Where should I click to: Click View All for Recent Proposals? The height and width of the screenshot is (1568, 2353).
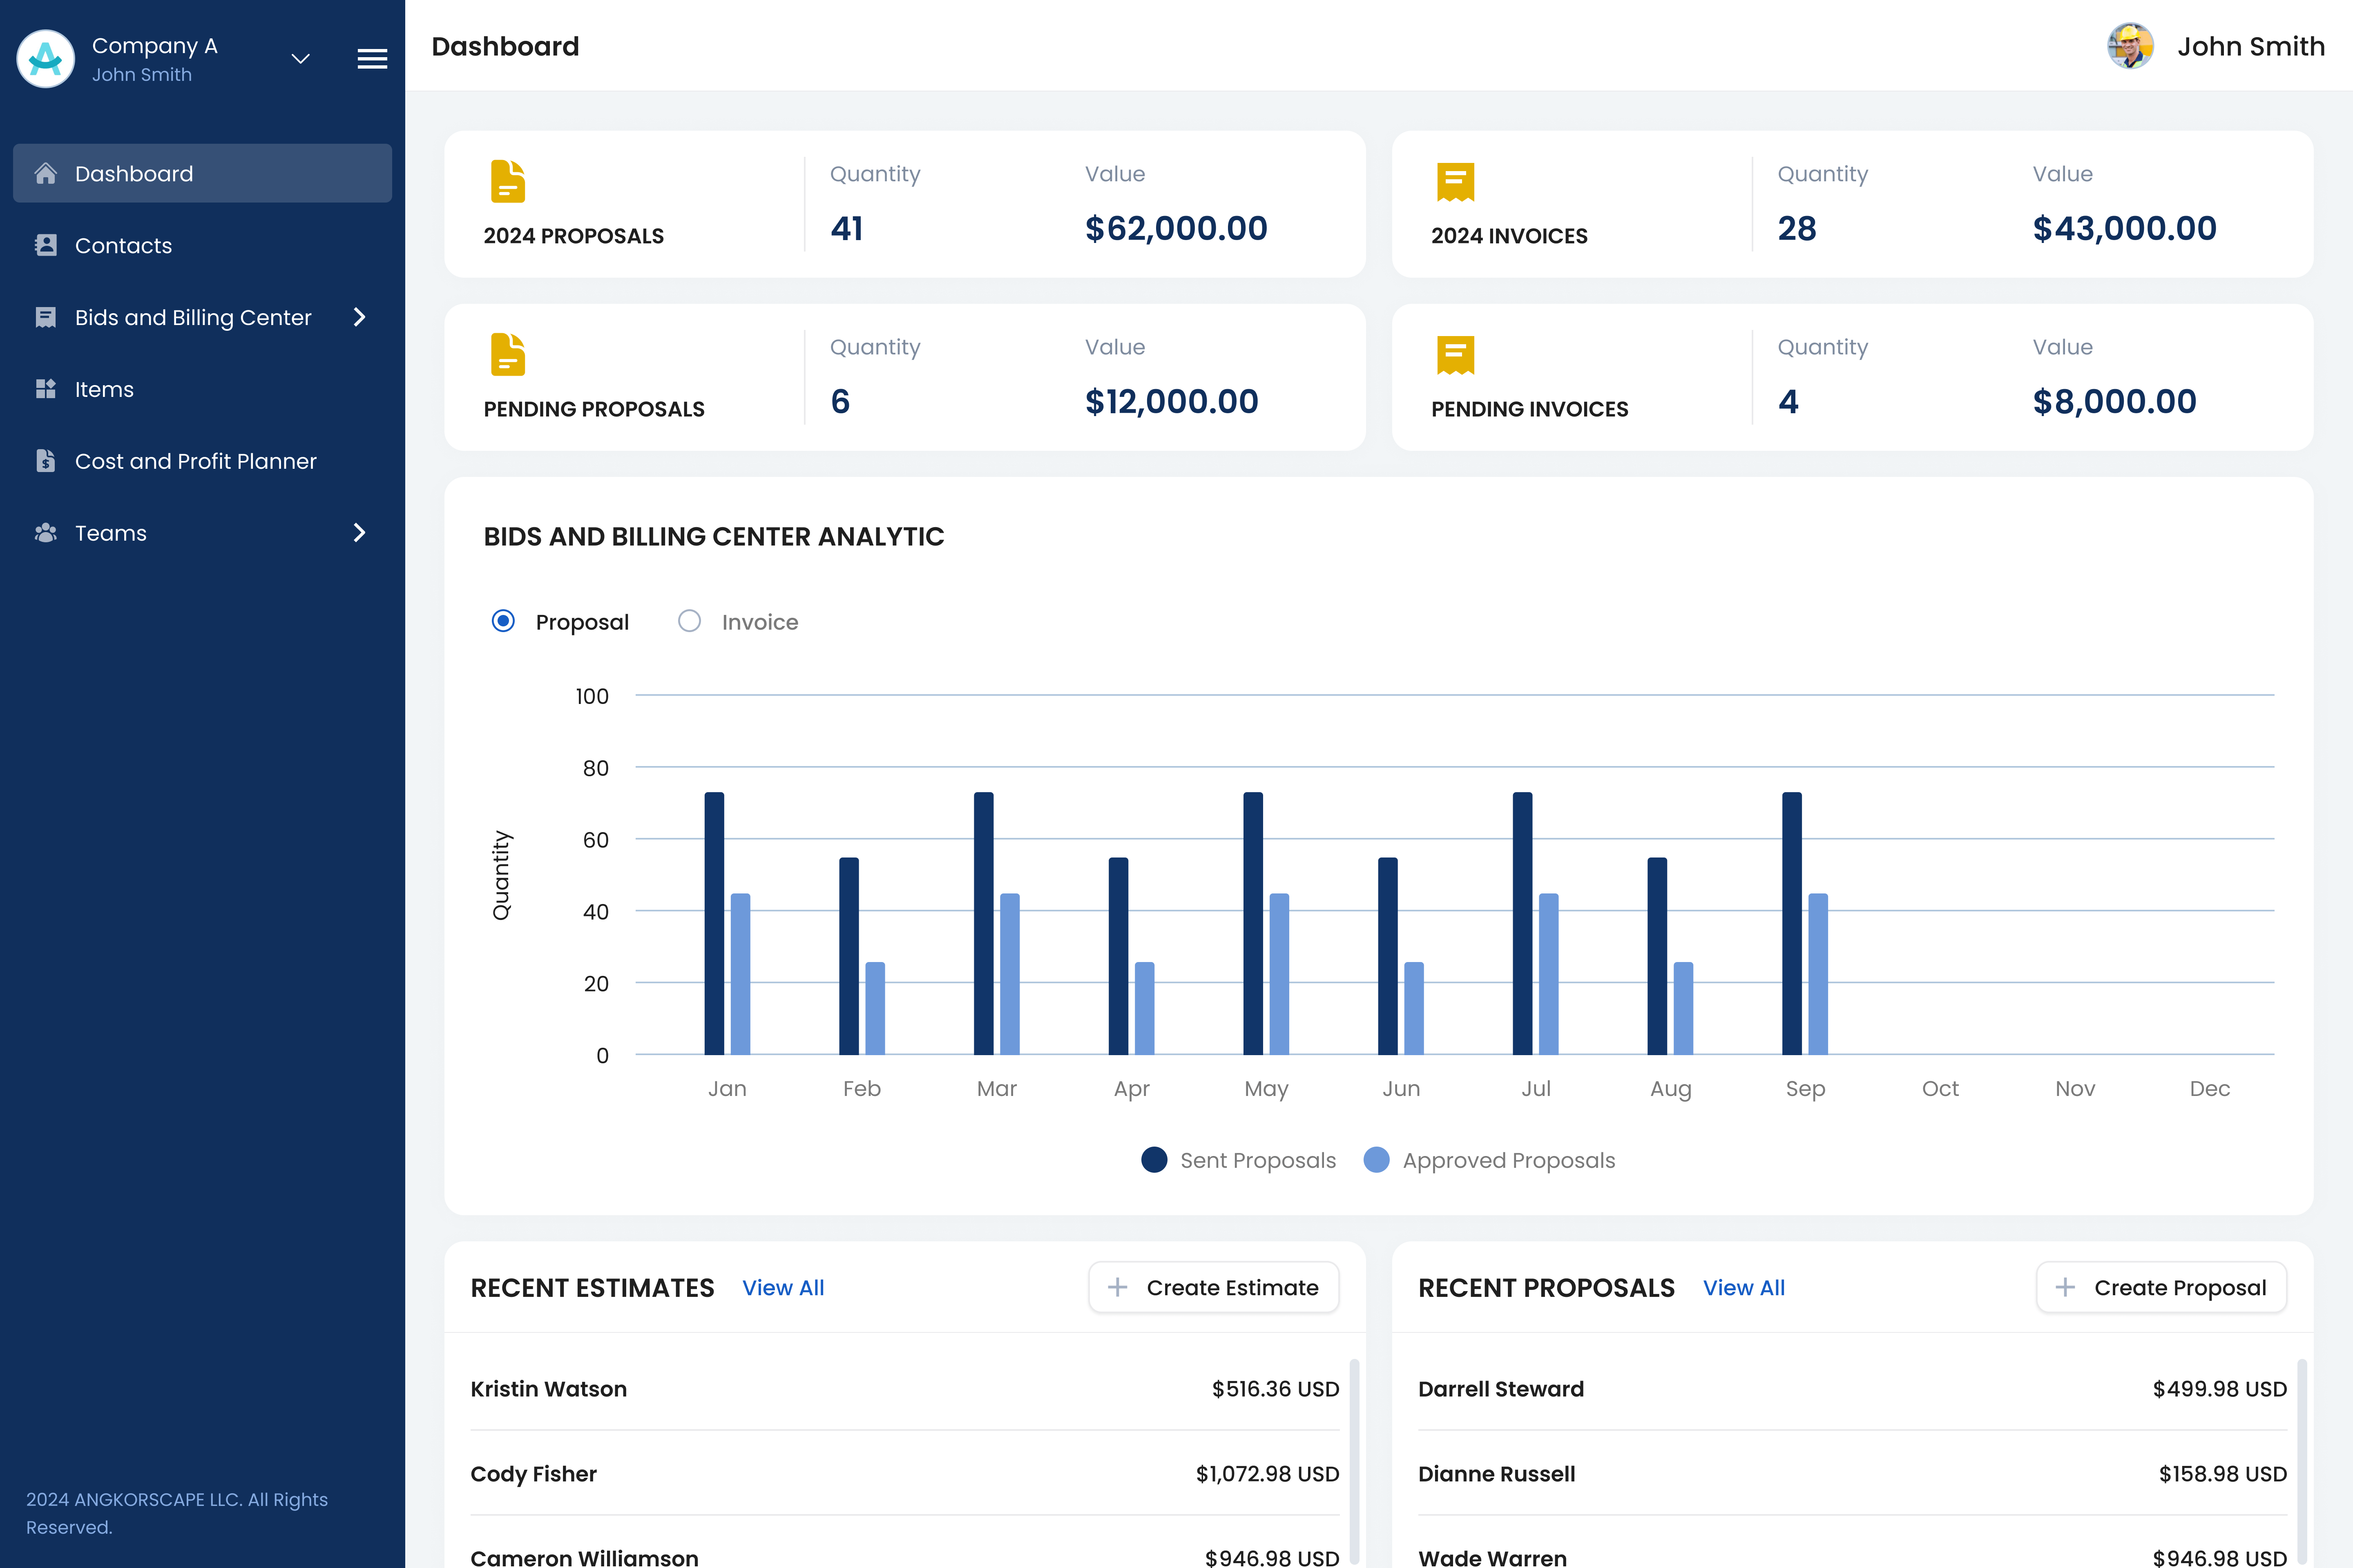[x=1744, y=1288]
